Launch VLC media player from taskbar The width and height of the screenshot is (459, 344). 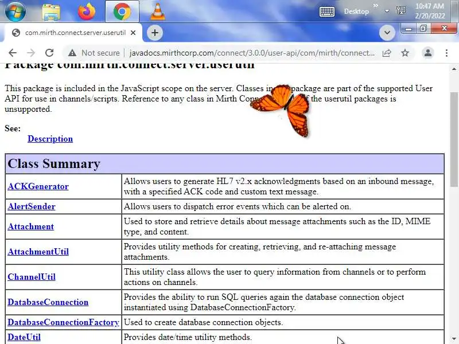(157, 11)
